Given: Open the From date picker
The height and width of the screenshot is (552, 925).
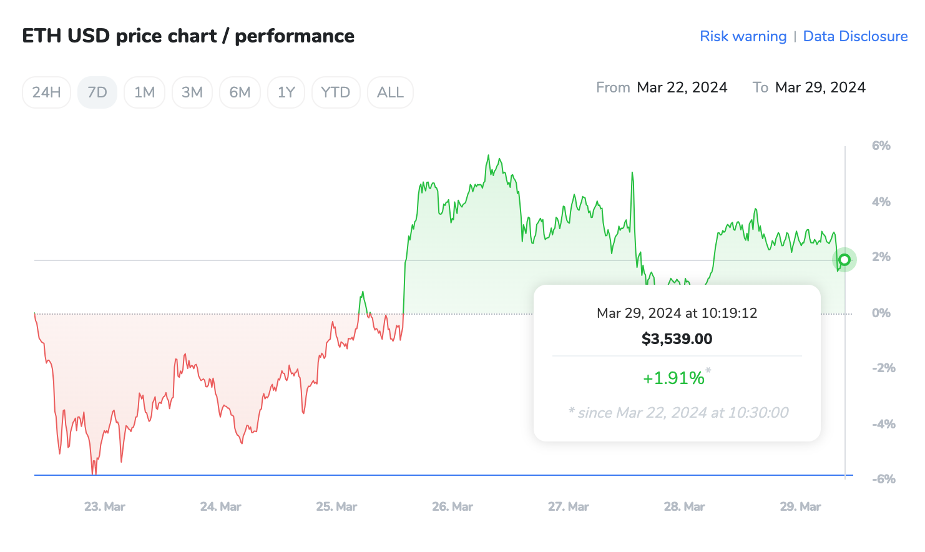Looking at the screenshot, I should (x=682, y=87).
